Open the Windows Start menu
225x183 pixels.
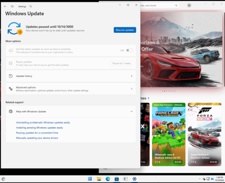(x=90, y=179)
